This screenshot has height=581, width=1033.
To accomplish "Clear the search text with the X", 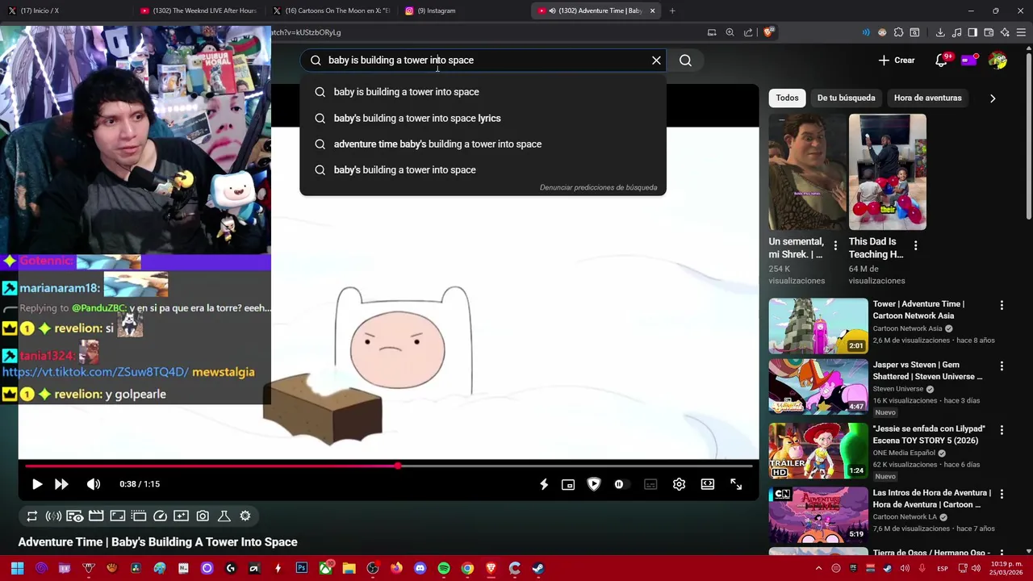I will [656, 60].
